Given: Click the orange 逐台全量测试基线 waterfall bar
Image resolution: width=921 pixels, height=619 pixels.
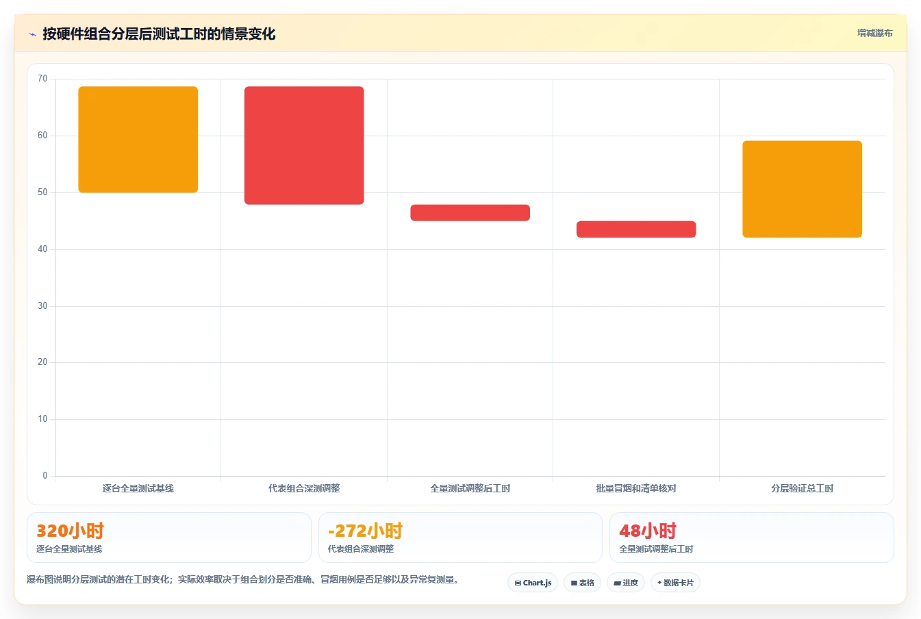Looking at the screenshot, I should point(138,140).
